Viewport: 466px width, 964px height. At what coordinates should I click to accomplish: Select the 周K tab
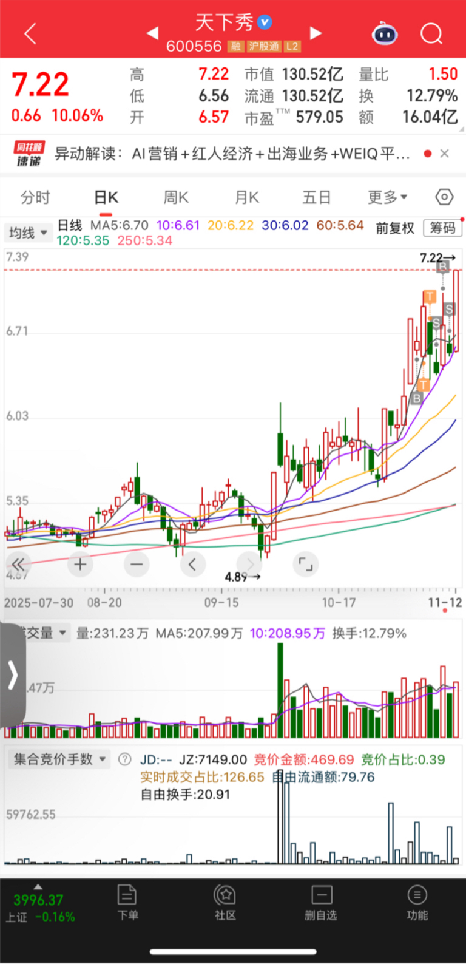177,197
